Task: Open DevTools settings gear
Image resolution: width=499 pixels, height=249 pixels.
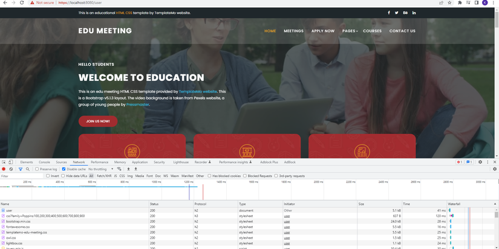Action: [480, 162]
